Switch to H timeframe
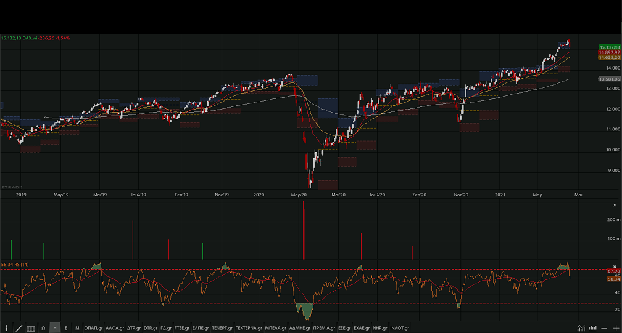 54,328
